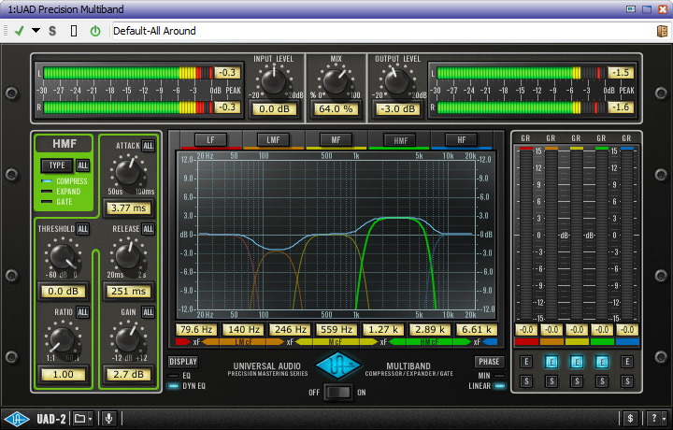Toggle the OFF/ON power switch
673x430 pixels.
click(x=338, y=393)
